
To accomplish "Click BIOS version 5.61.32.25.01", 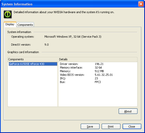I will [x=104, y=75].
